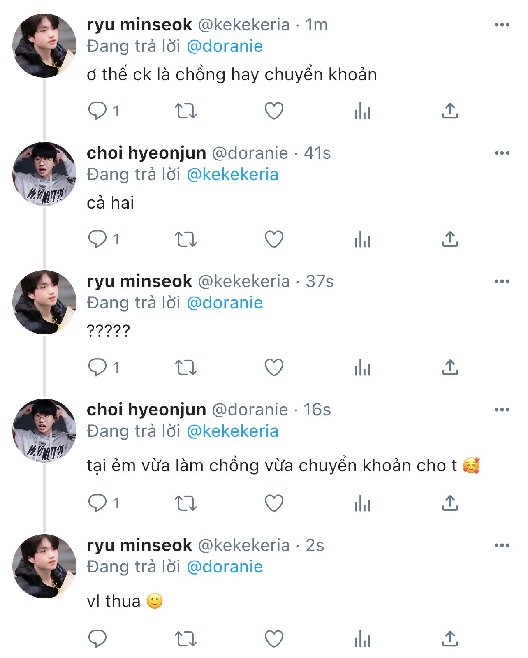Open more options on the 41s tweet
Image resolution: width=528 pixels, height=658 pixels.
(502, 153)
